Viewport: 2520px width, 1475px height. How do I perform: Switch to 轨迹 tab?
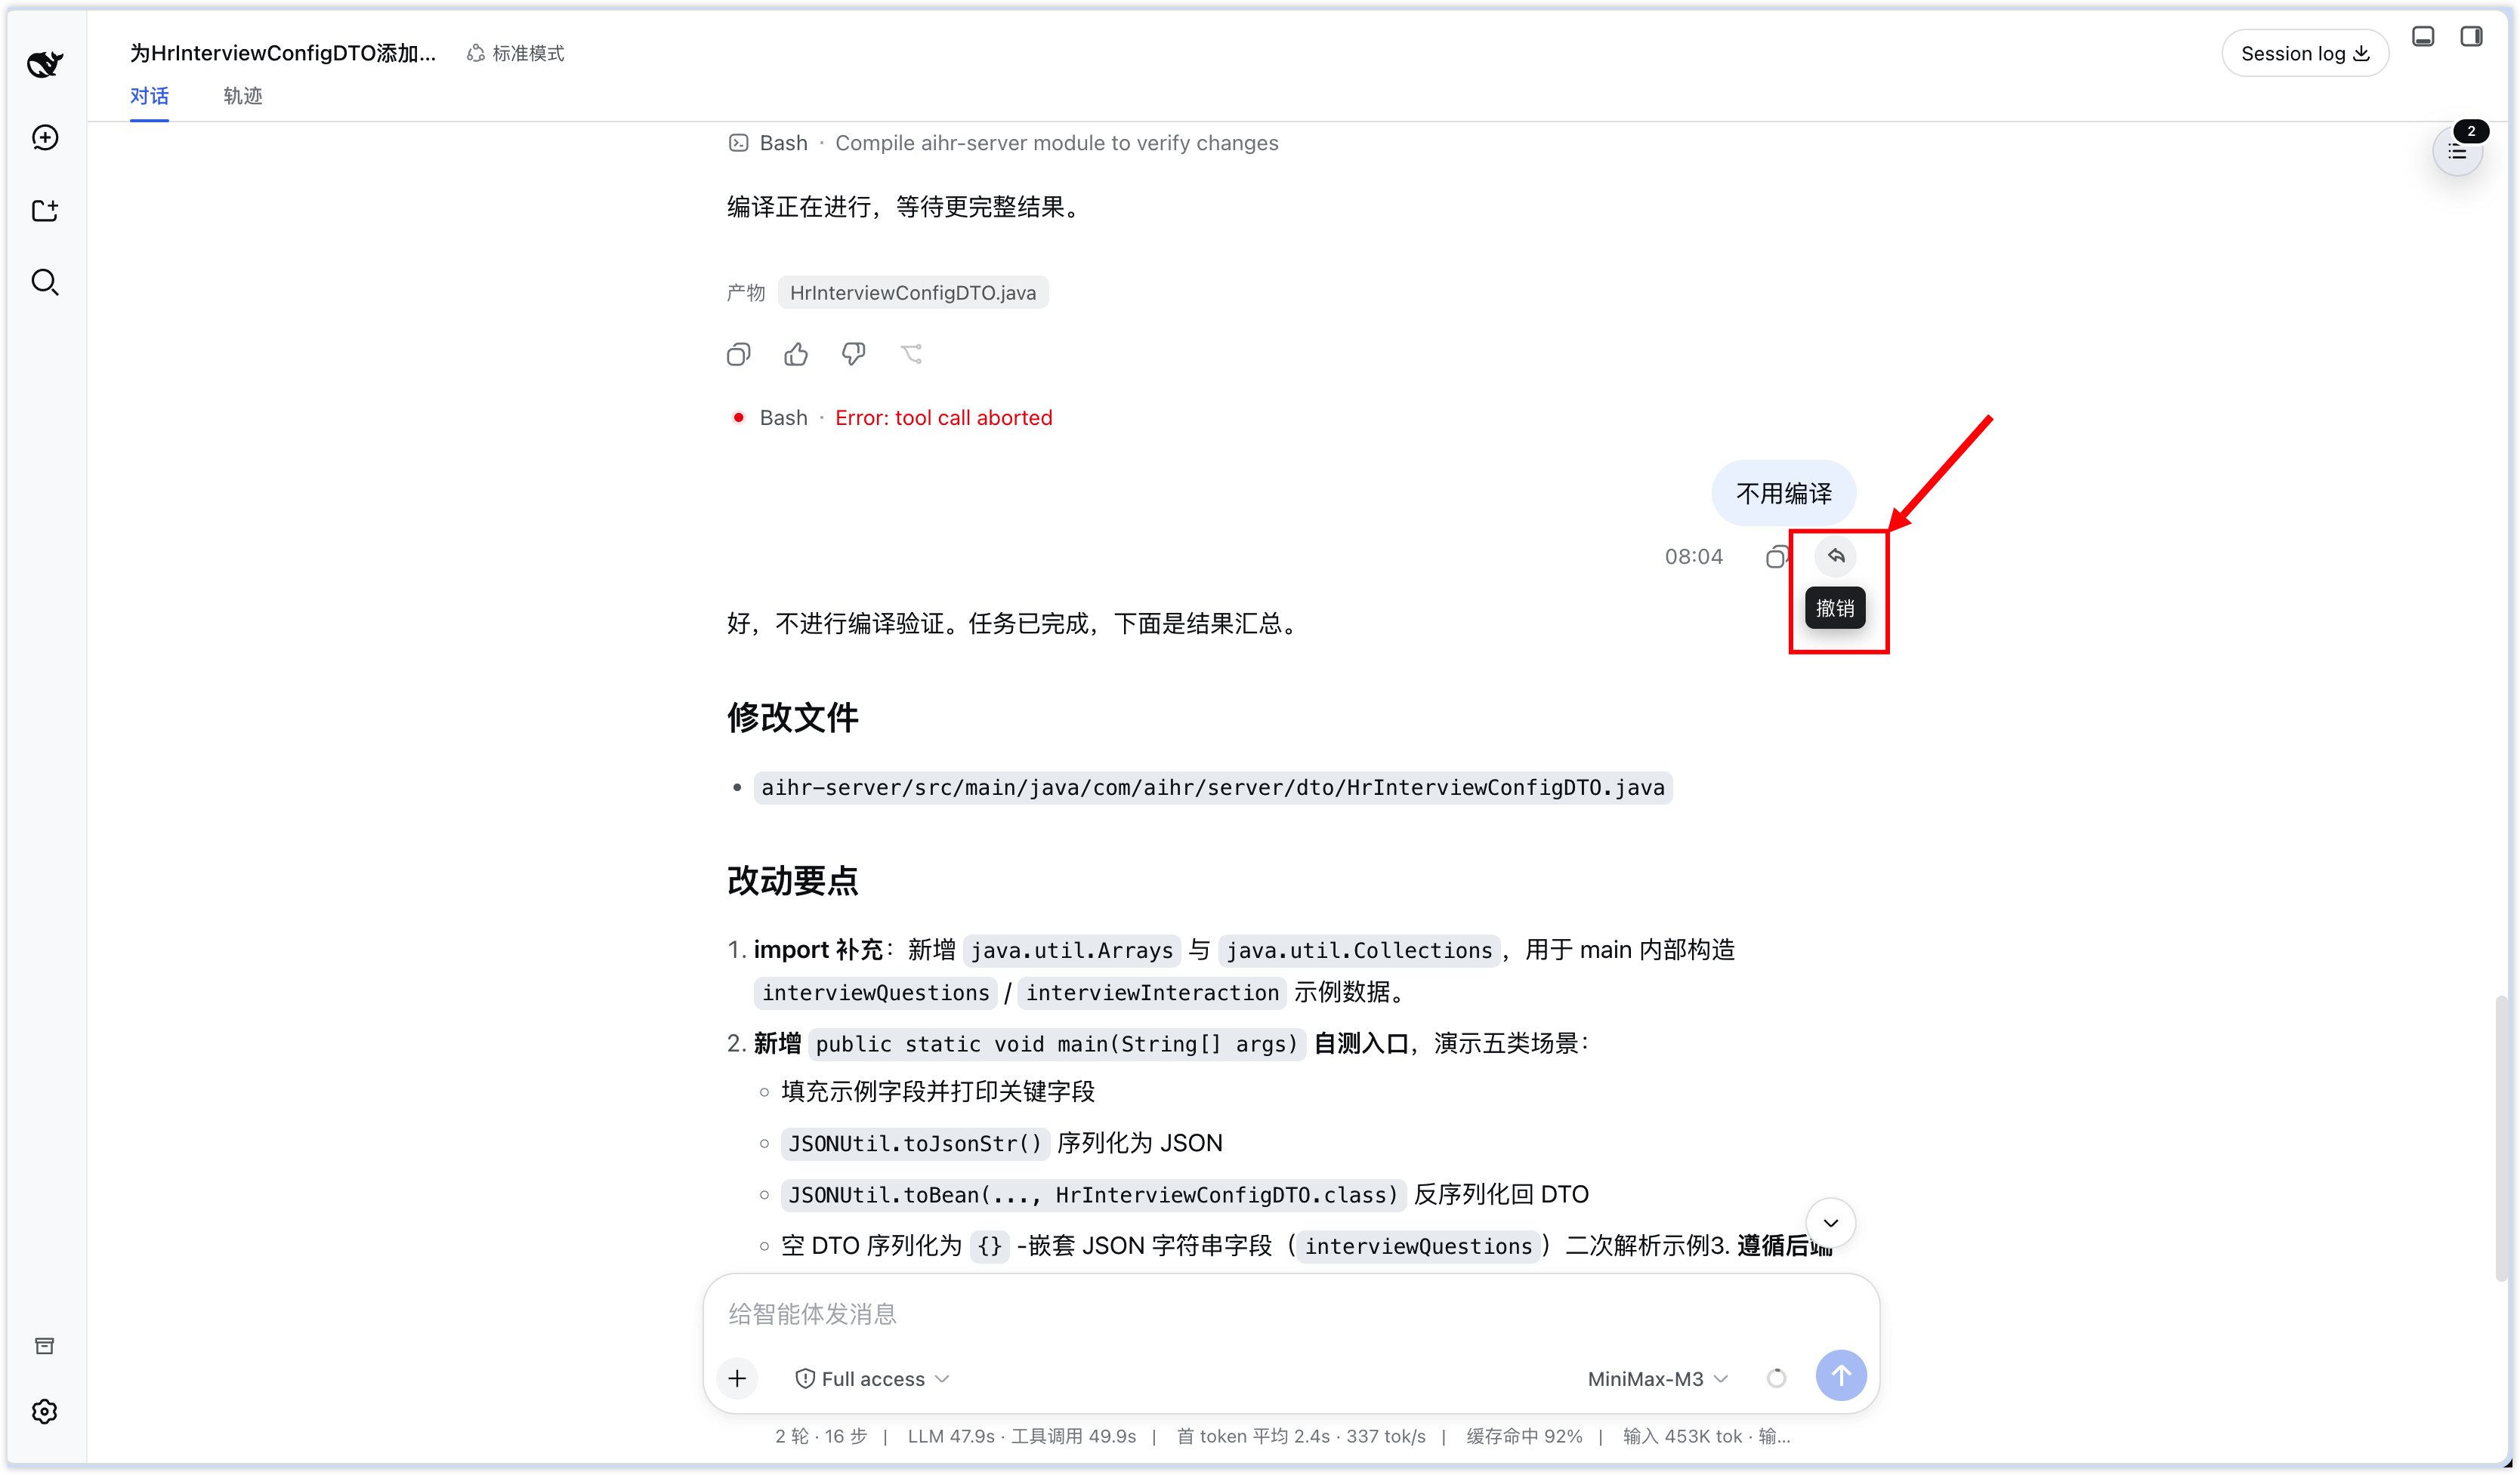tap(243, 96)
